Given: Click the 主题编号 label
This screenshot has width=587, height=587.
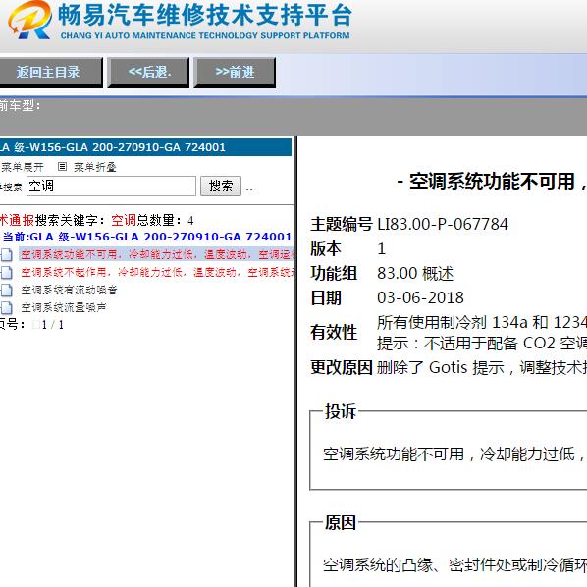Looking at the screenshot, I should 342,224.
